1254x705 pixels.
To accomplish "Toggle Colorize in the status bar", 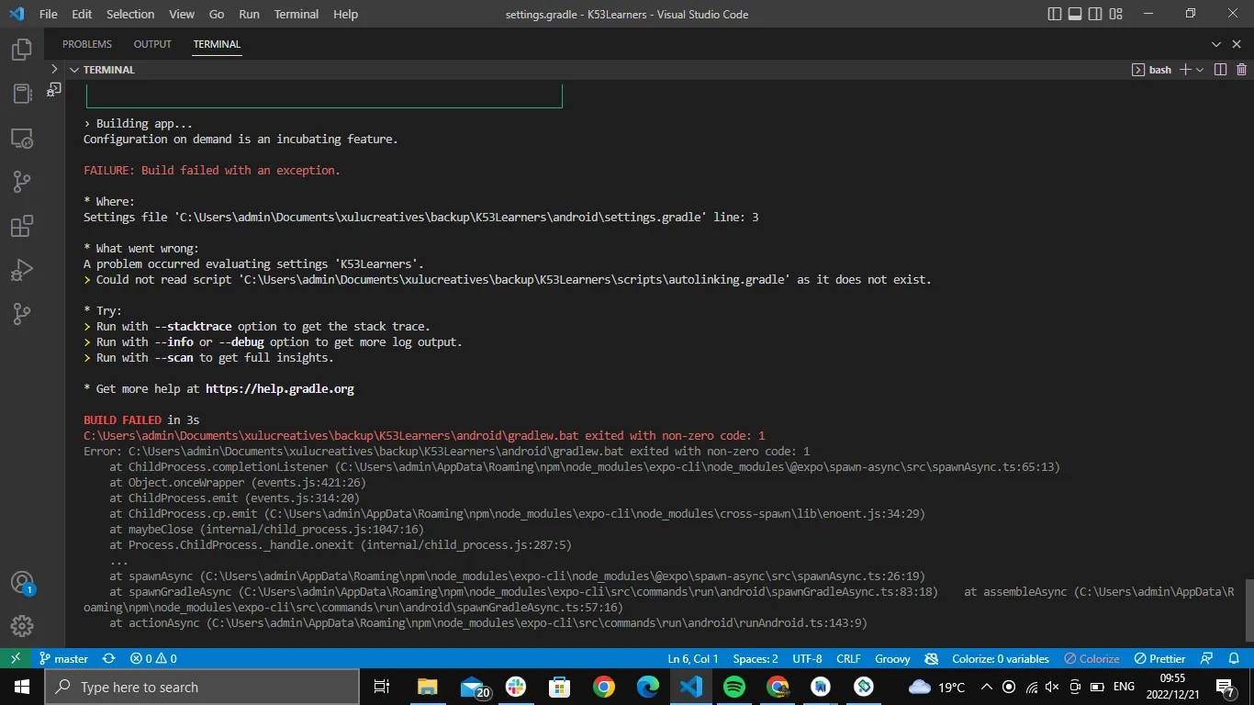I will tap(1092, 658).
